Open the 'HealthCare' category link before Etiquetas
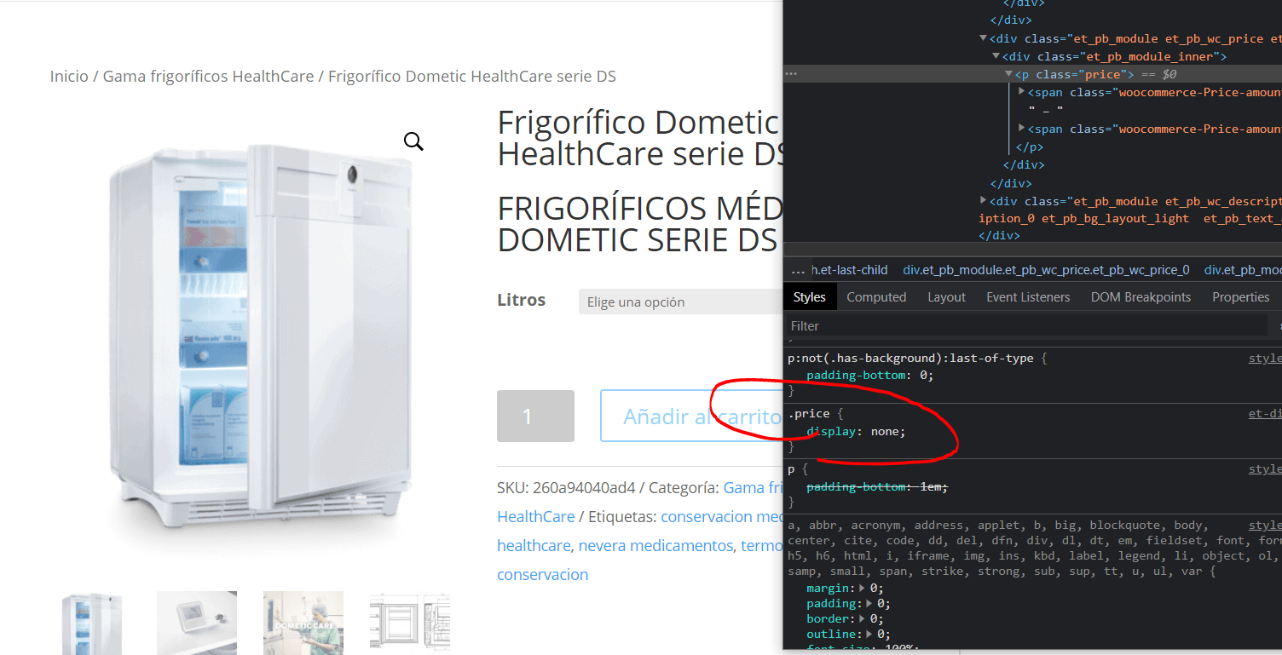The image size is (1282, 655). point(536,516)
